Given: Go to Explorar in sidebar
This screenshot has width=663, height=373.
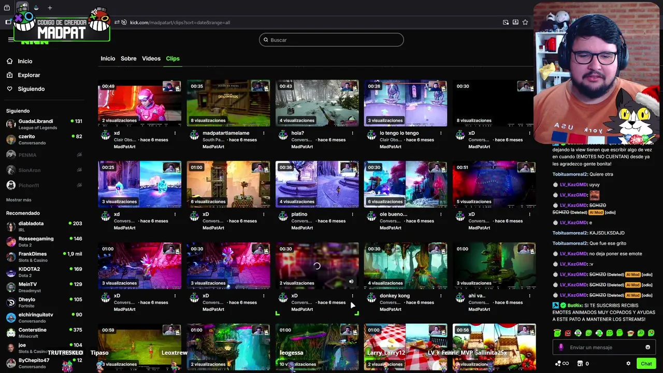Looking at the screenshot, I should [x=29, y=75].
